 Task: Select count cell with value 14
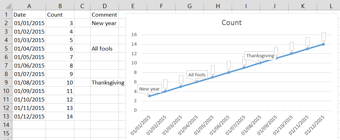(60, 116)
